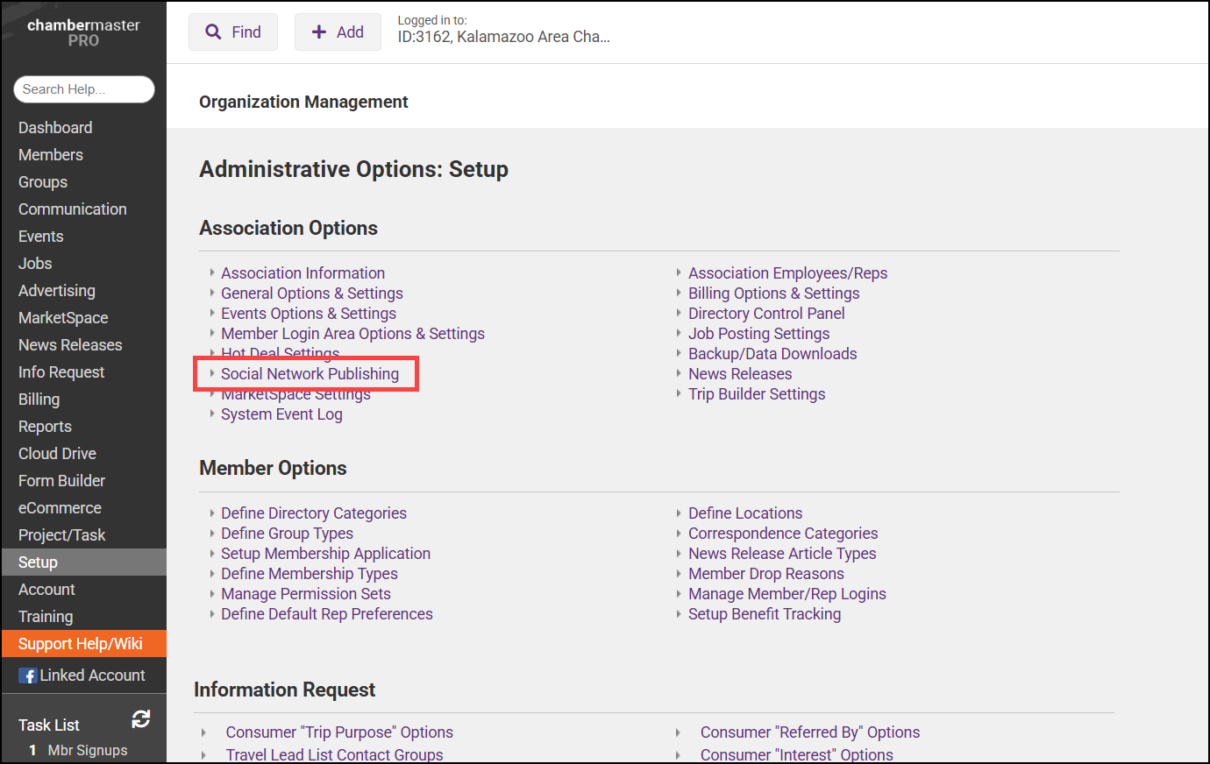Click the magnifying glass Find button
1210x764 pixels.
[x=233, y=32]
